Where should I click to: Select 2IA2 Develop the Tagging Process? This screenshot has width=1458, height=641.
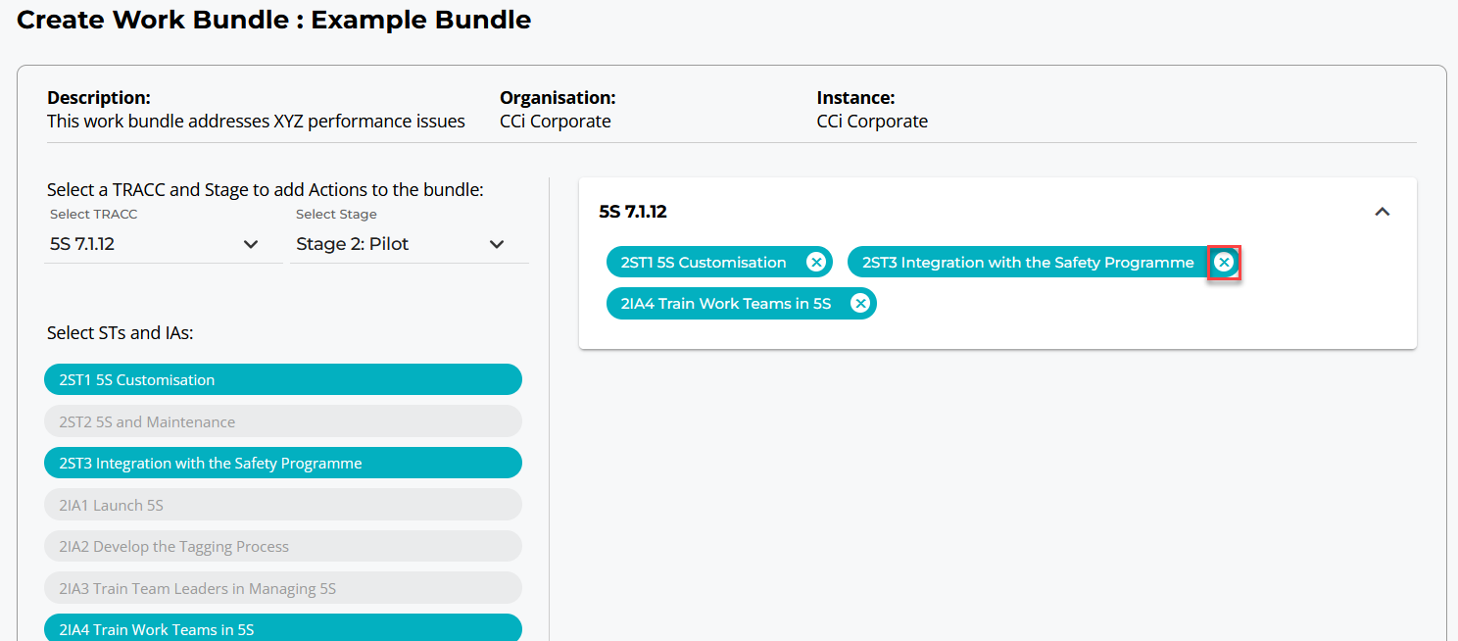pyautogui.click(x=282, y=547)
